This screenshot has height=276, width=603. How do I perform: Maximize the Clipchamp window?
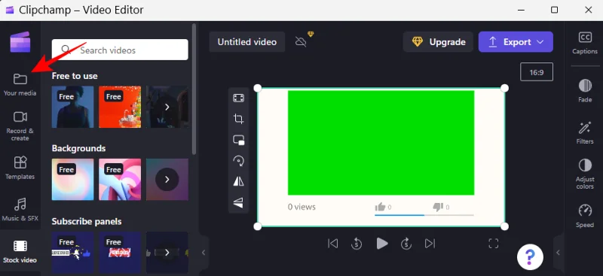coord(554,10)
